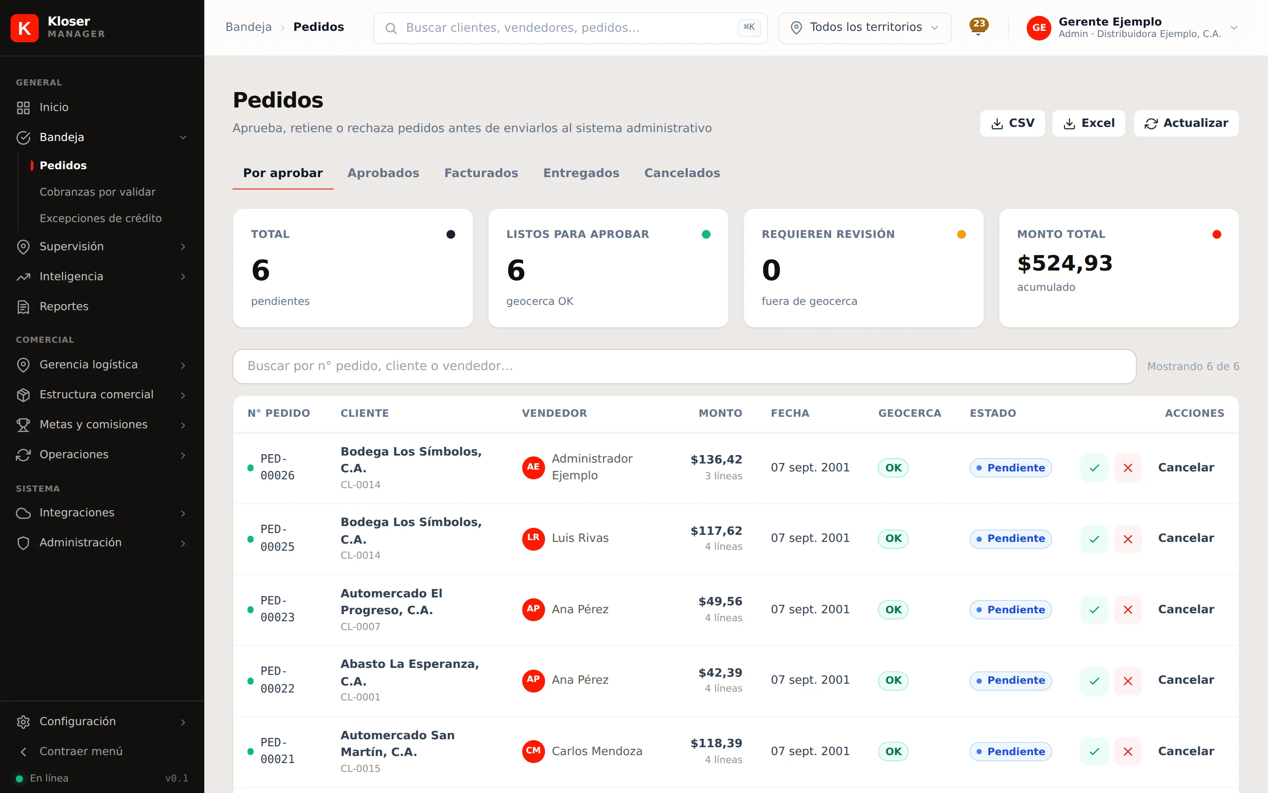Reject order PED-00025 with the X icon
The image size is (1268, 793).
coord(1128,539)
